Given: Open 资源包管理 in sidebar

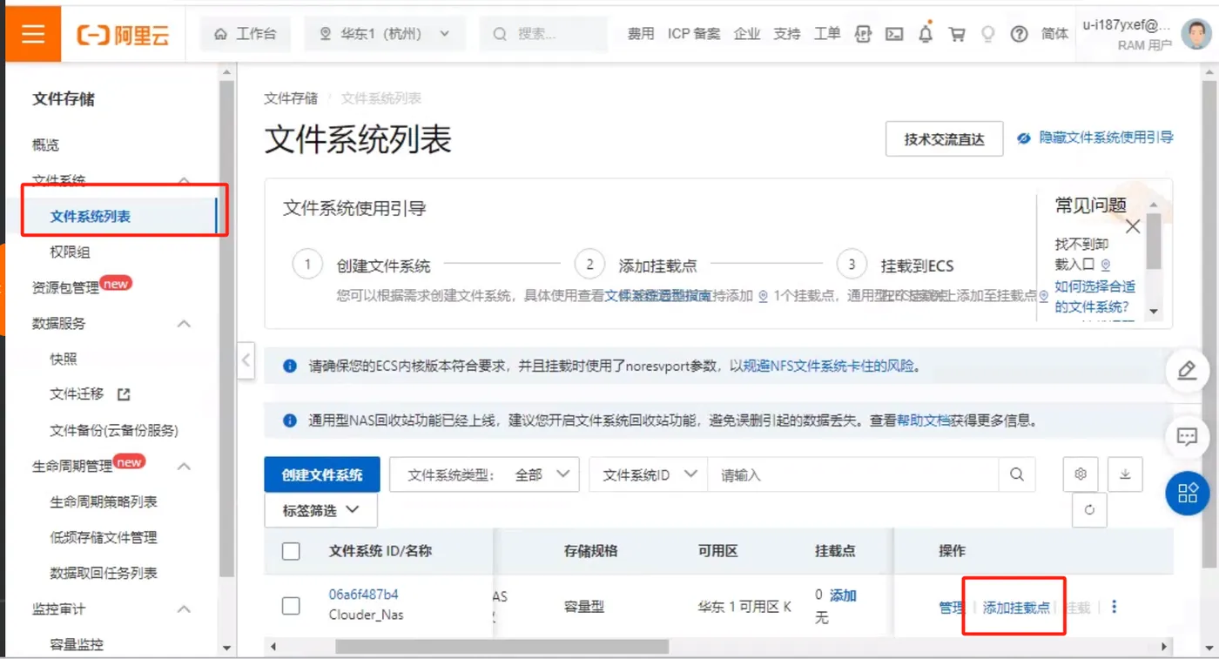Looking at the screenshot, I should point(66,287).
